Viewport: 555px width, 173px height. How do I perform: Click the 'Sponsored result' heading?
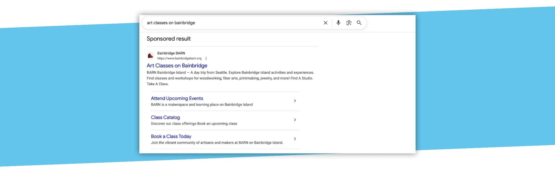[169, 39]
